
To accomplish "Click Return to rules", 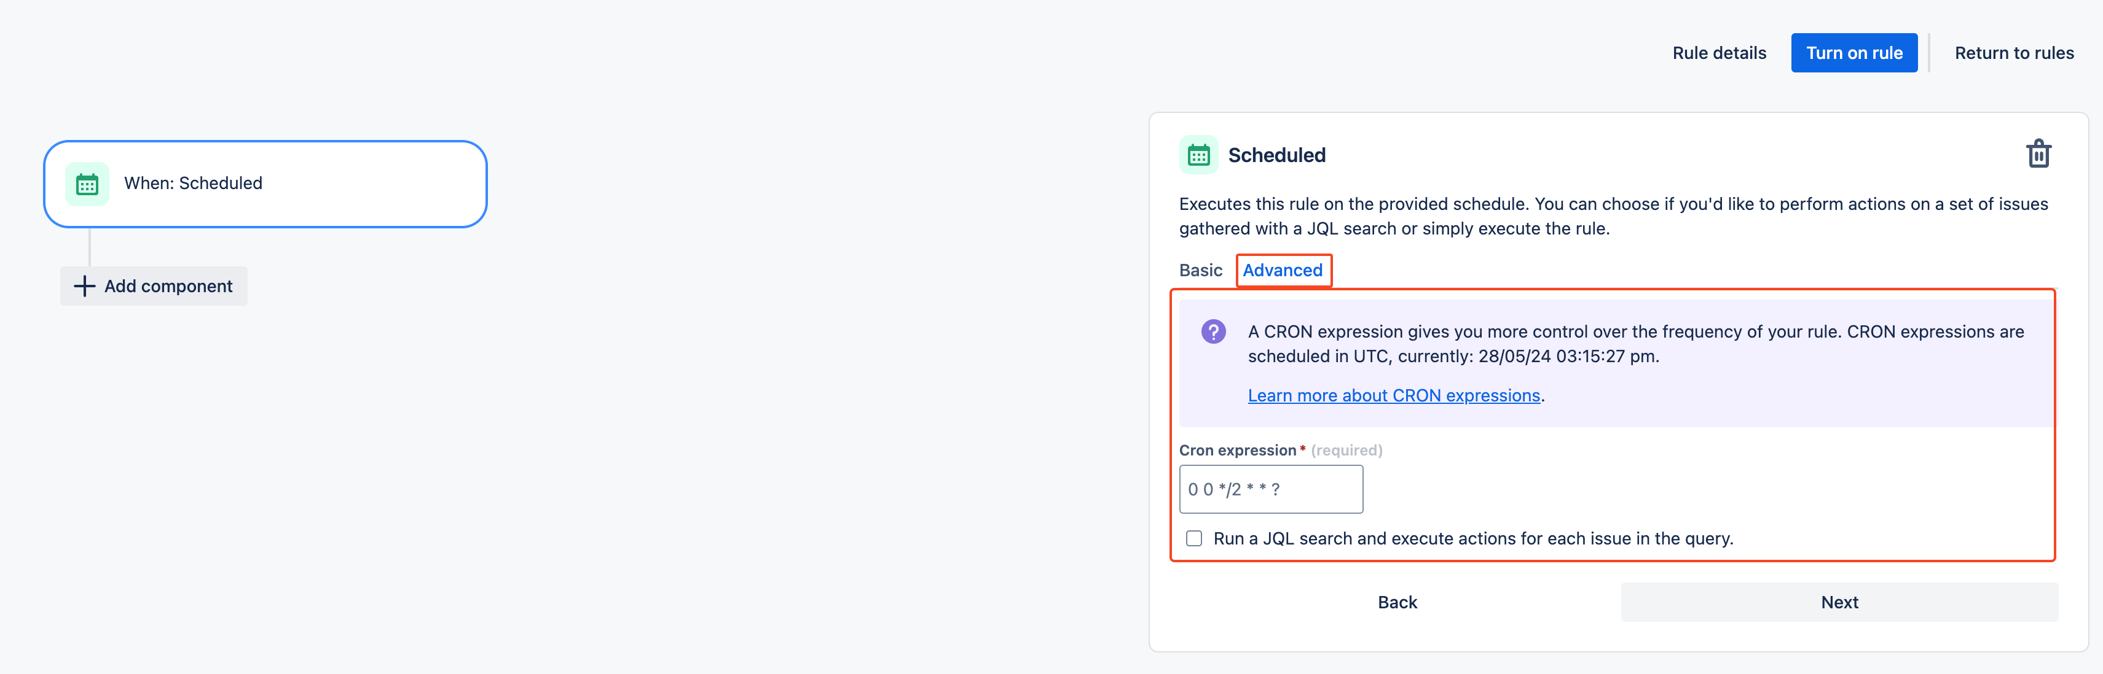I will pyautogui.click(x=2014, y=52).
